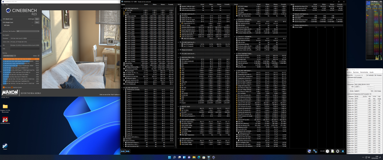Open Cinebench File menu
Viewport: 383px width, 160px height.
coord(3,4)
